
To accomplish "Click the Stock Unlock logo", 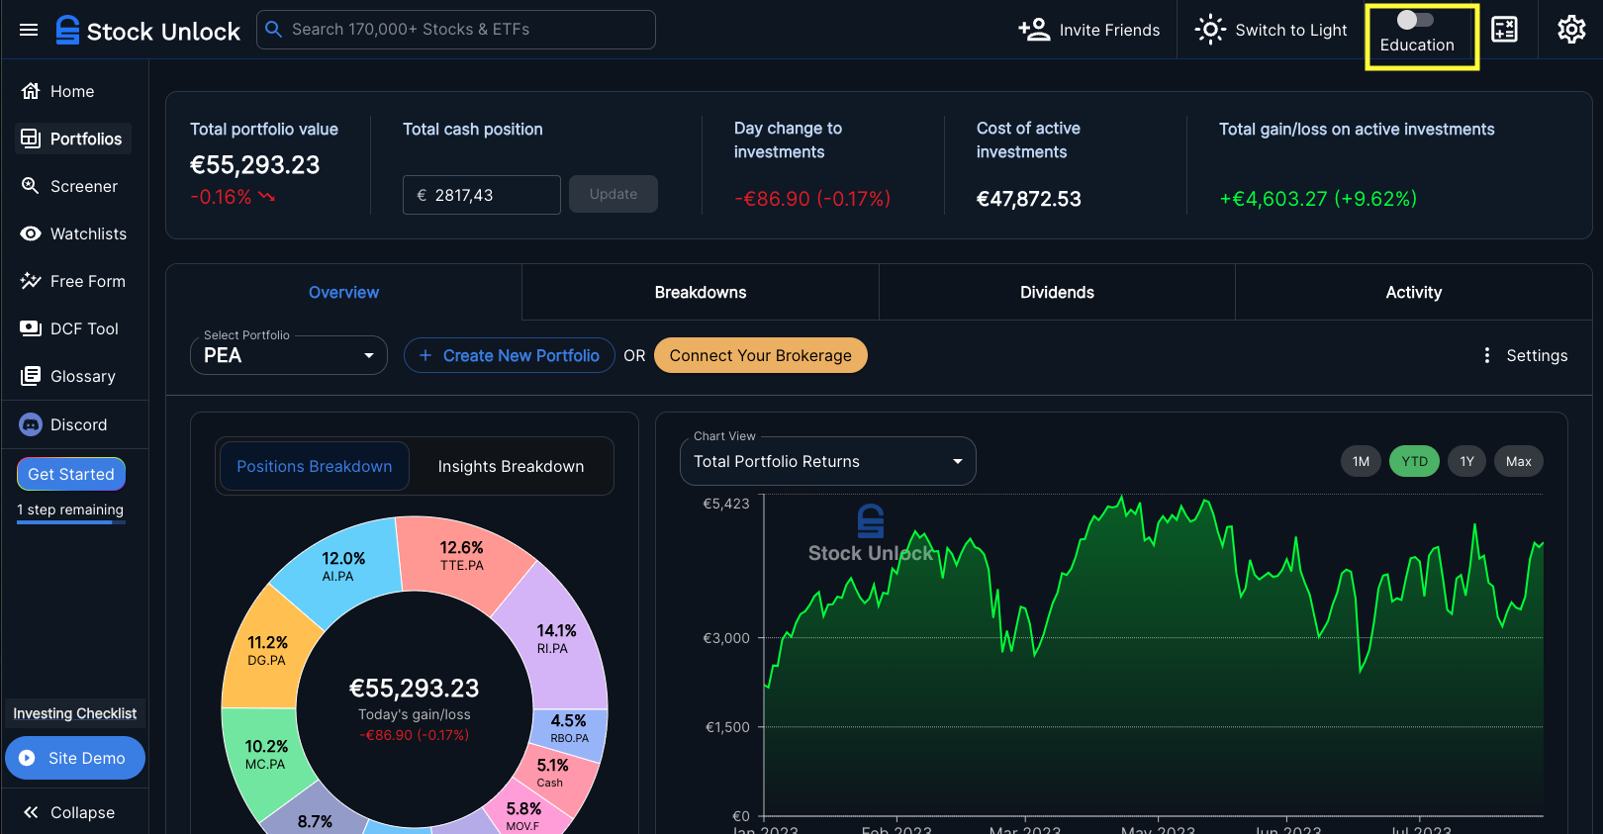I will (148, 31).
